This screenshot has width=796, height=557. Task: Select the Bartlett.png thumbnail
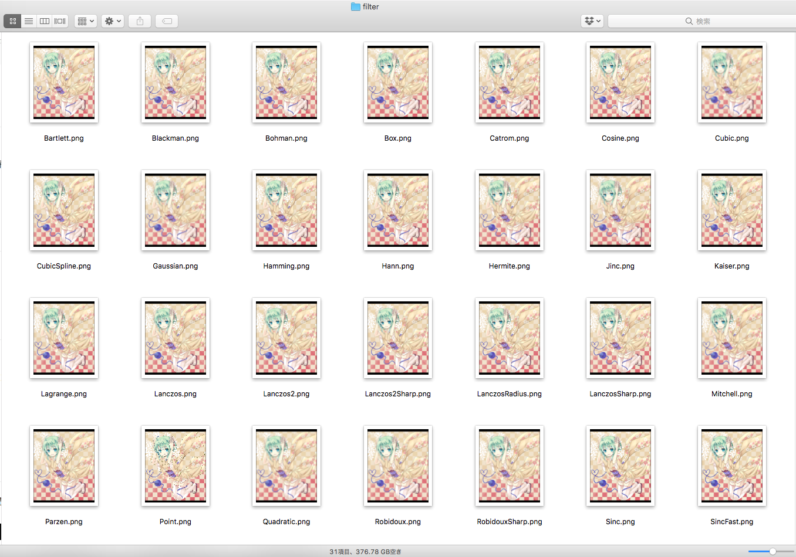point(64,82)
